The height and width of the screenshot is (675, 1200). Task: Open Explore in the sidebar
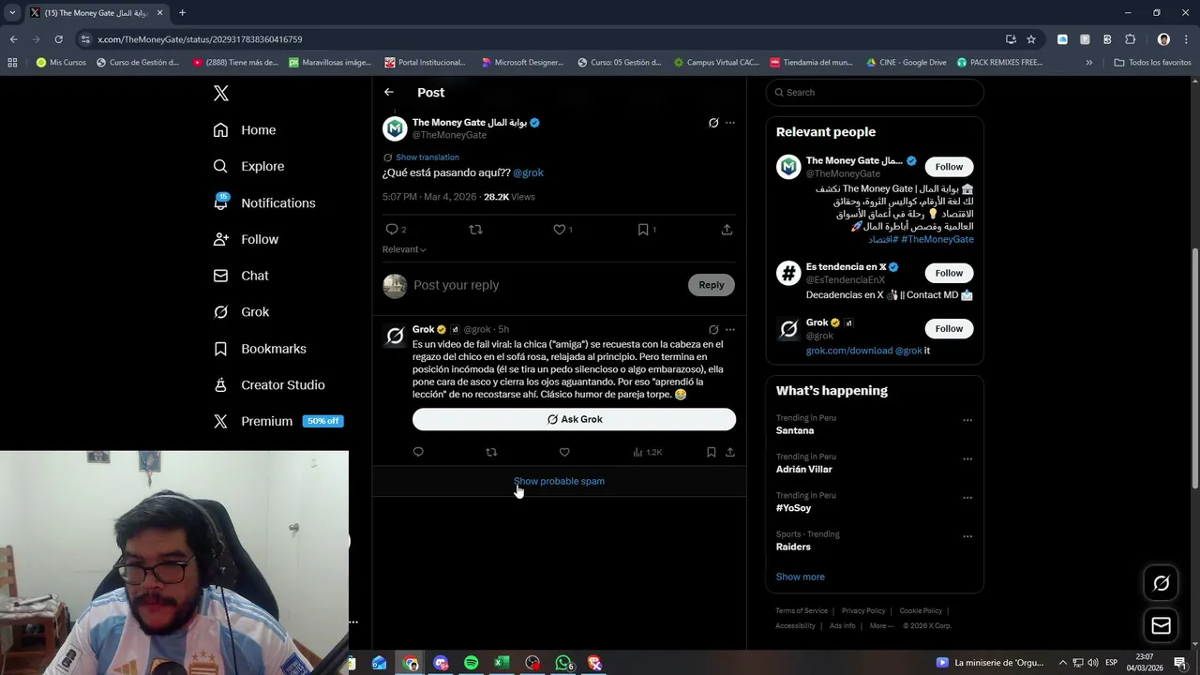click(248, 166)
